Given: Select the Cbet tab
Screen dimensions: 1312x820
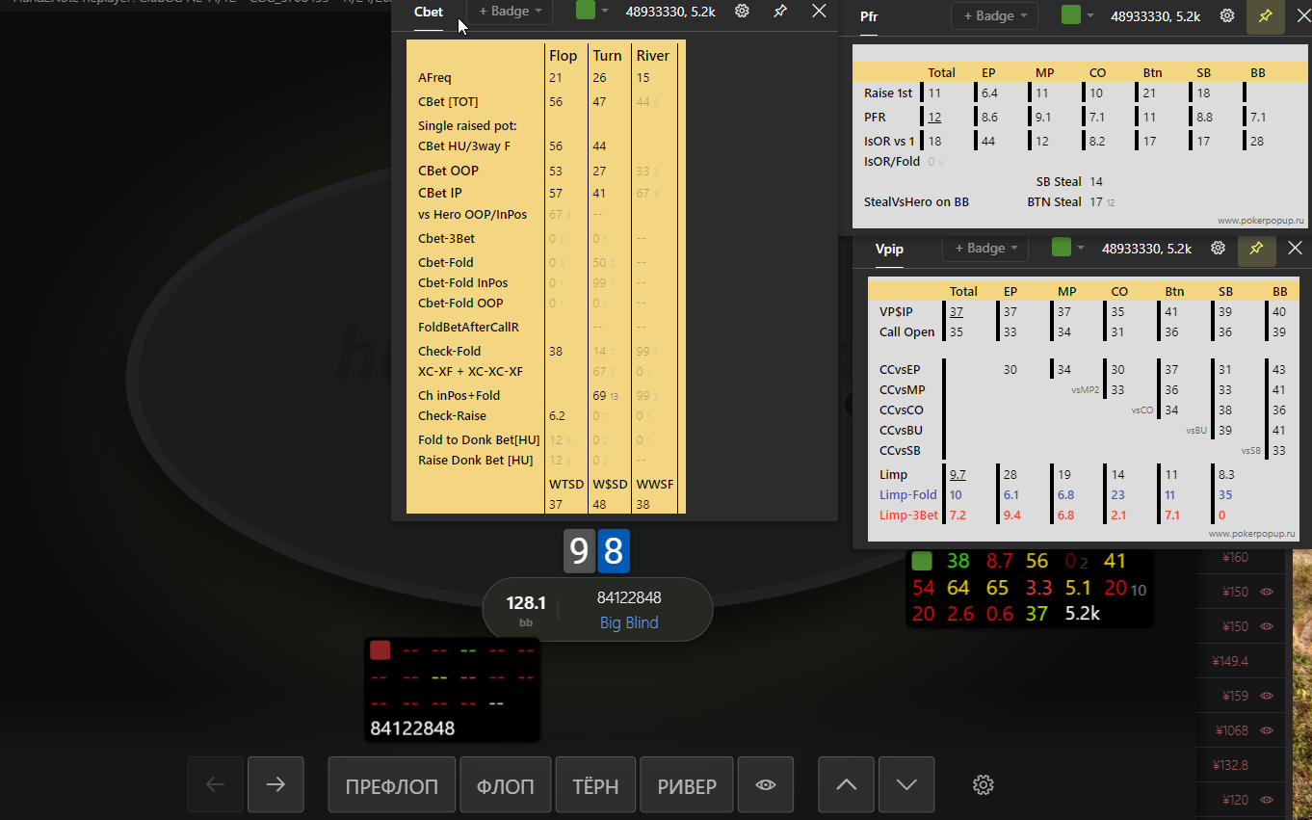Looking at the screenshot, I should coord(429,13).
